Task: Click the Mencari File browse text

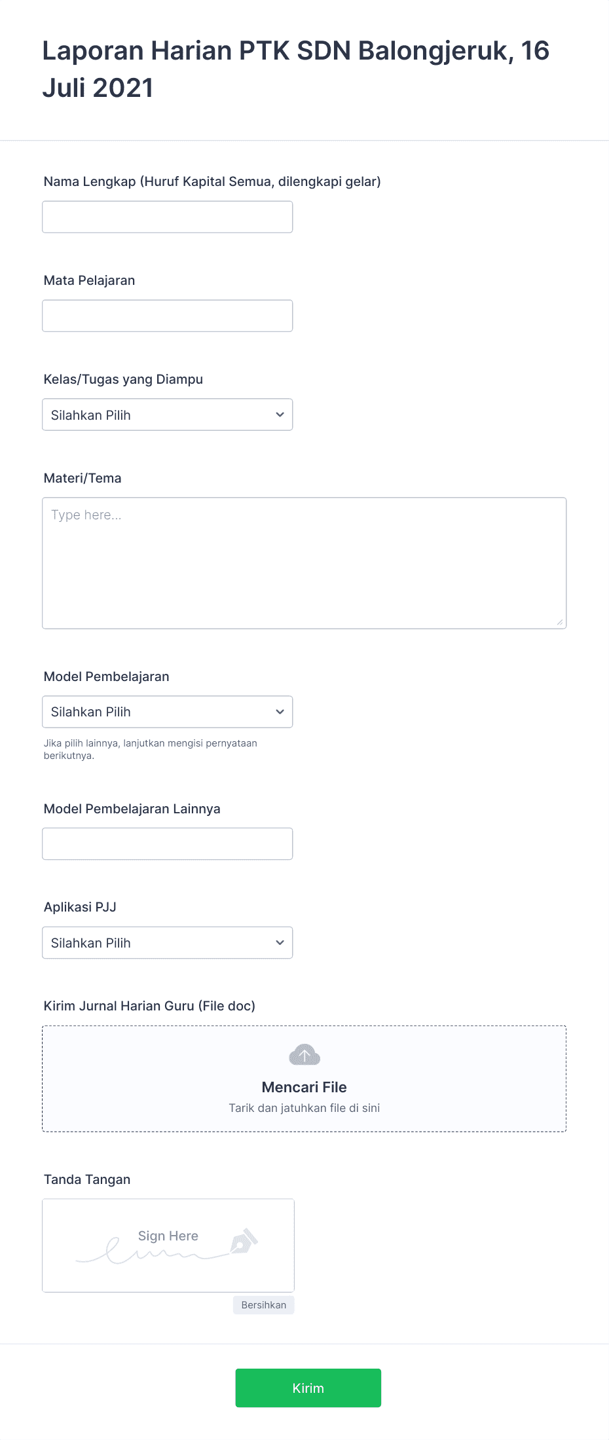Action: pyautogui.click(x=304, y=1087)
